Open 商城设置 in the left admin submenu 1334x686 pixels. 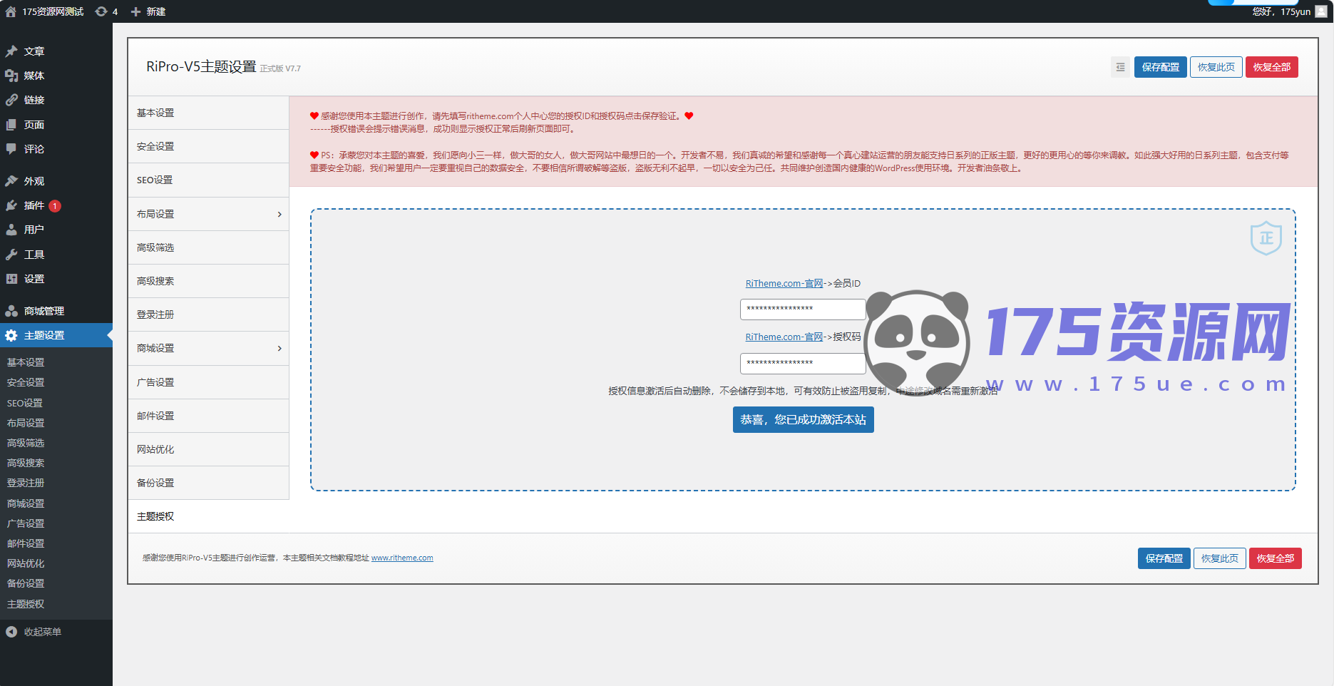pos(26,503)
